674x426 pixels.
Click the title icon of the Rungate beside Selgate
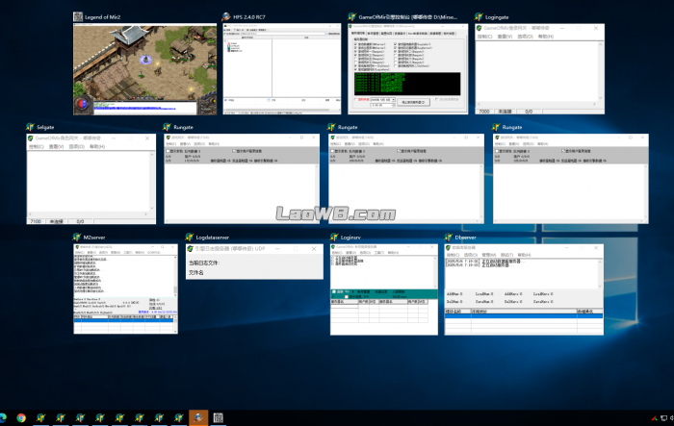168,127
